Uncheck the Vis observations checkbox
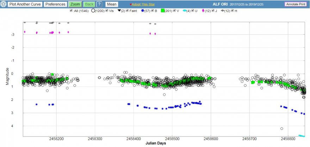The height and width of the screenshot is (147, 310). coord(107,11)
